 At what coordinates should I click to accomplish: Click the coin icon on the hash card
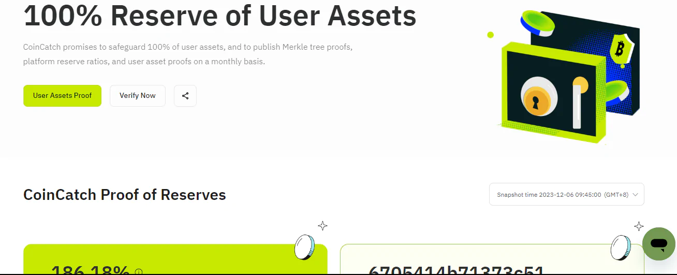(621, 247)
